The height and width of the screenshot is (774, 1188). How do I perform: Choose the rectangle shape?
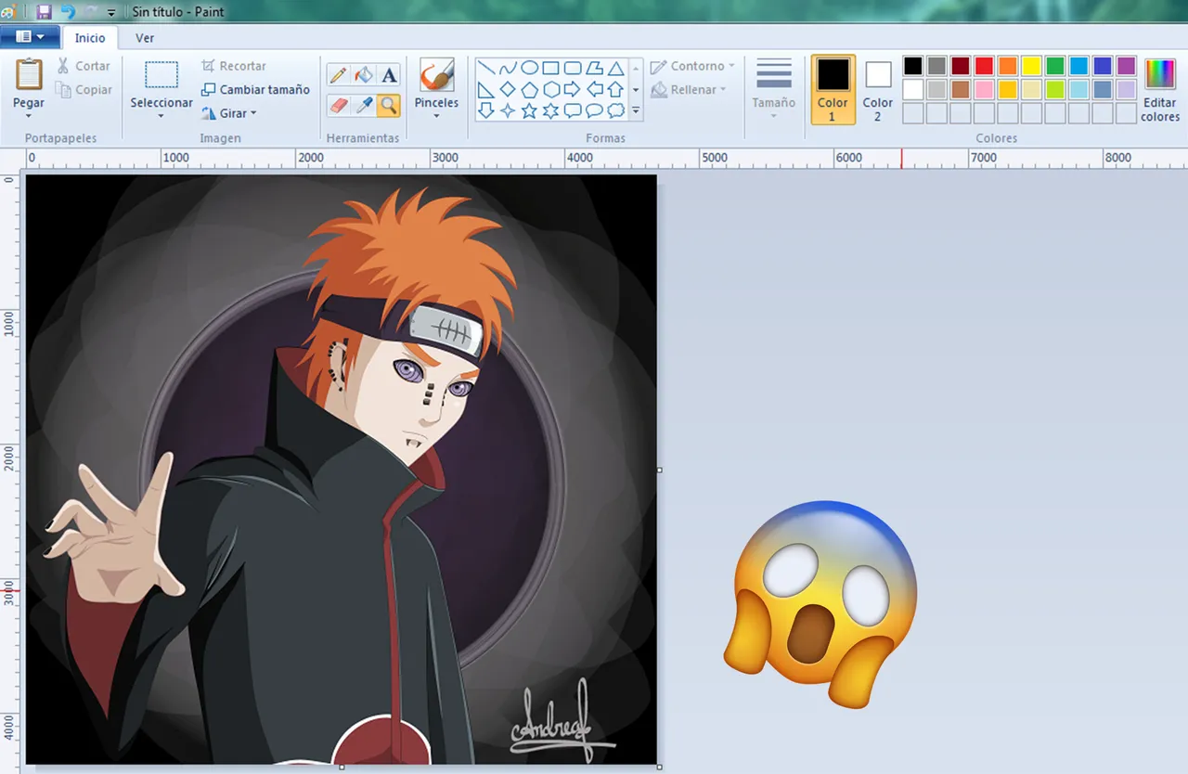[x=550, y=68]
